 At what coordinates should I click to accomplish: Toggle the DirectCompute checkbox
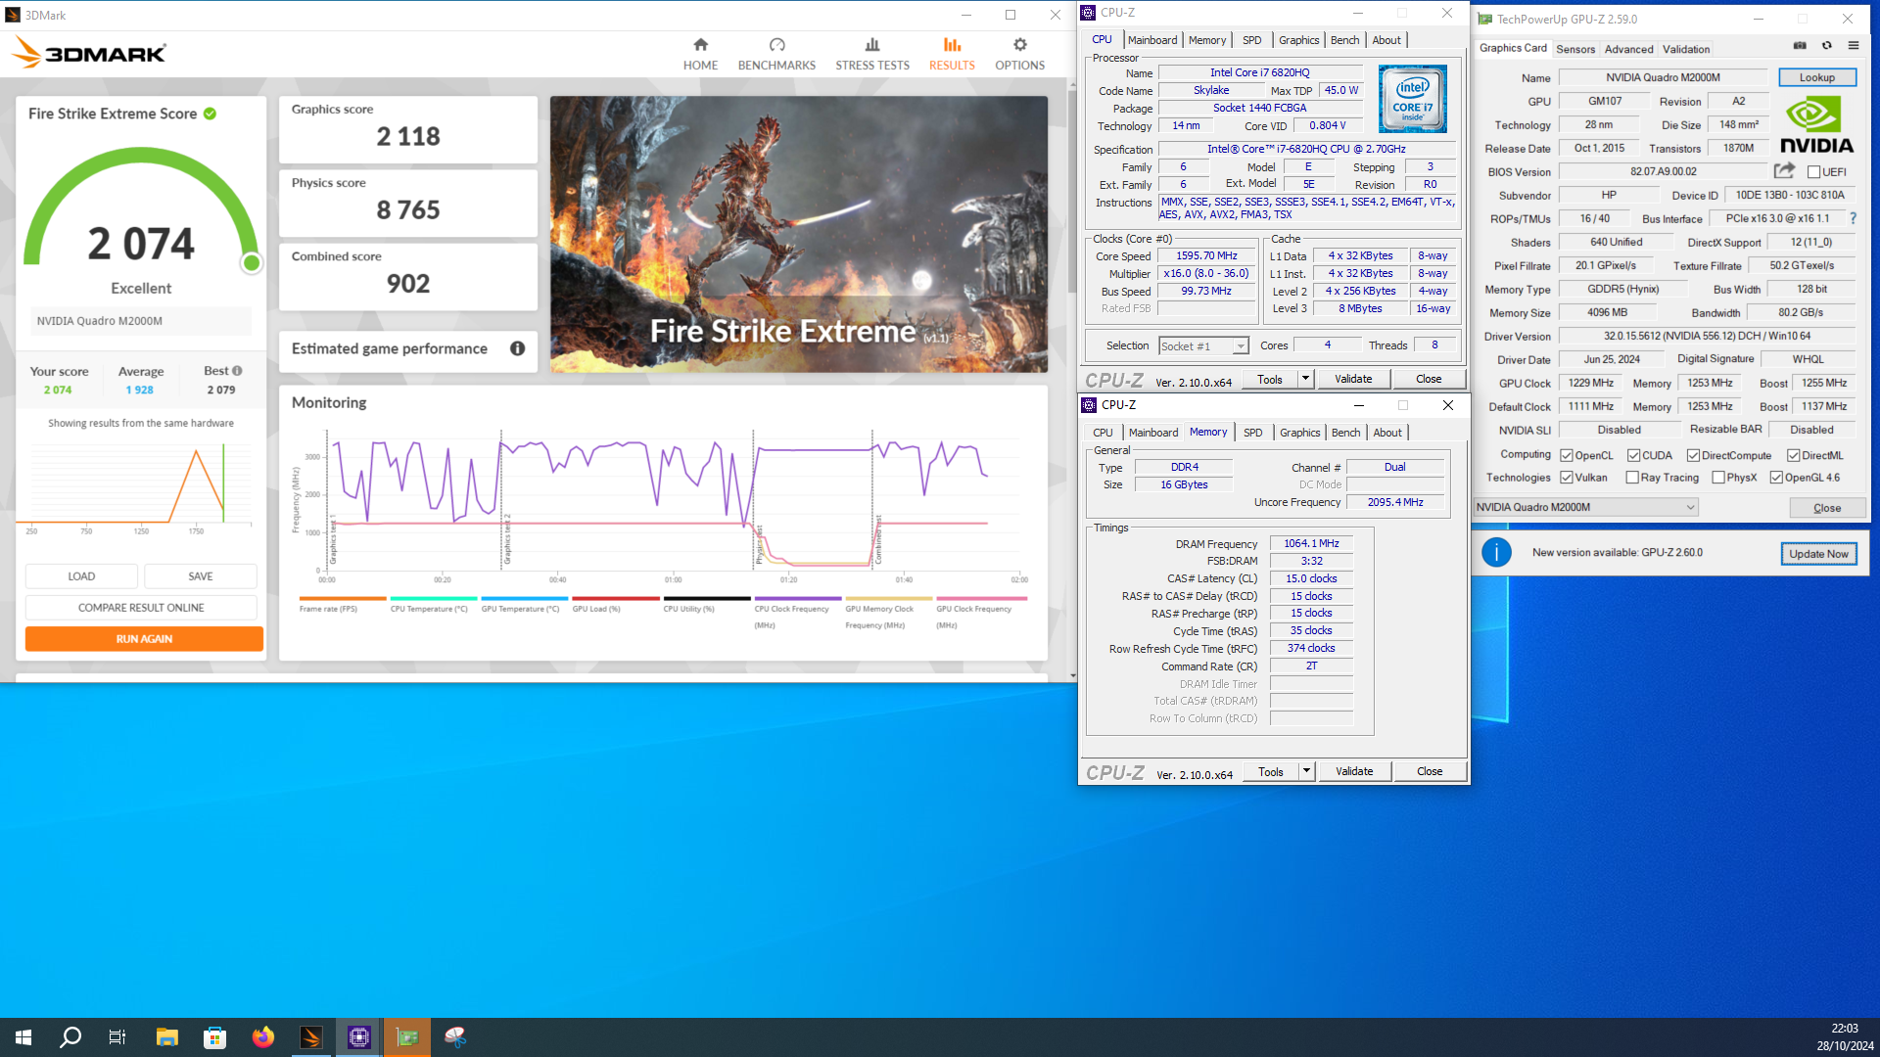tap(1693, 455)
